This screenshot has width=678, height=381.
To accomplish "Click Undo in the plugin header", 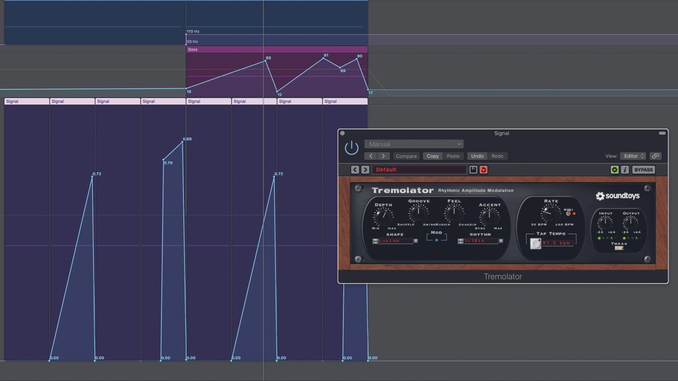I will coord(477,156).
